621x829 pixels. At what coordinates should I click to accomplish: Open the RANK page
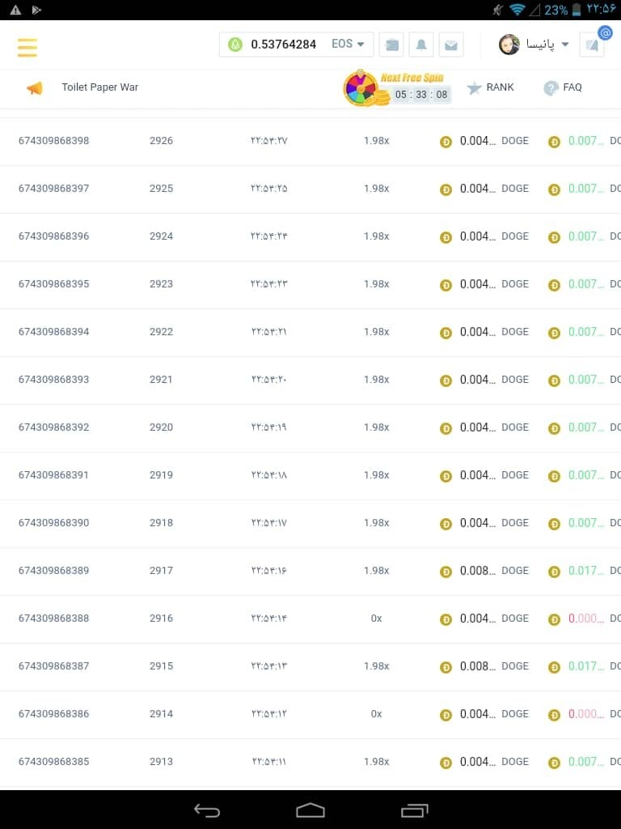click(491, 87)
